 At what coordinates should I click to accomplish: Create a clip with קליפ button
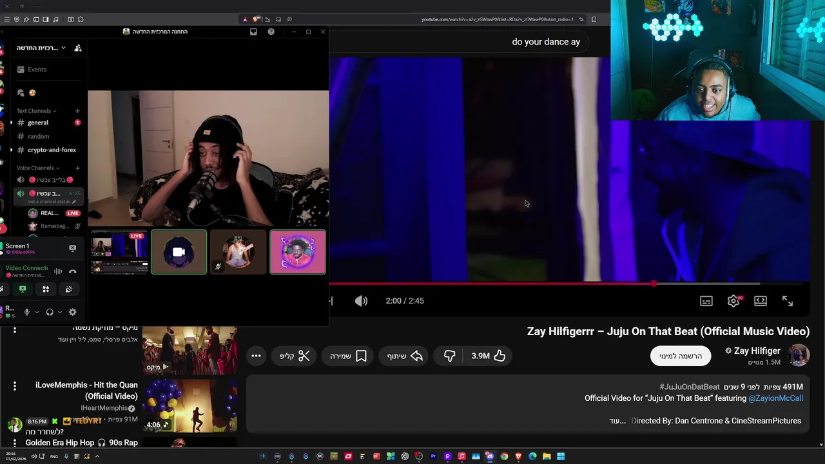pyautogui.click(x=295, y=356)
